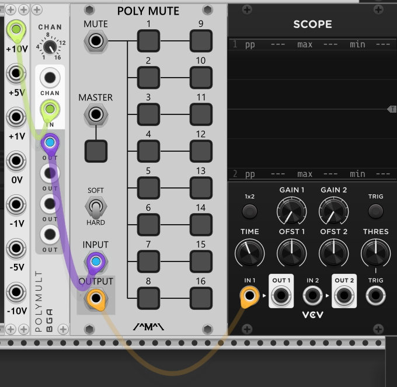Click the Scope OUT 2 jack
Screen dimensions: 397x387
click(344, 297)
